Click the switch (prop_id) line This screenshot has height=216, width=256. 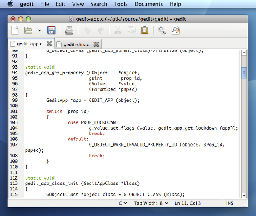coord(67,112)
